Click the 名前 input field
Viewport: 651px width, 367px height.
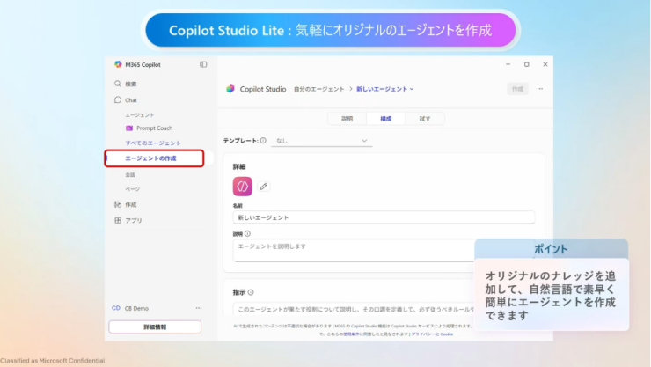384,217
